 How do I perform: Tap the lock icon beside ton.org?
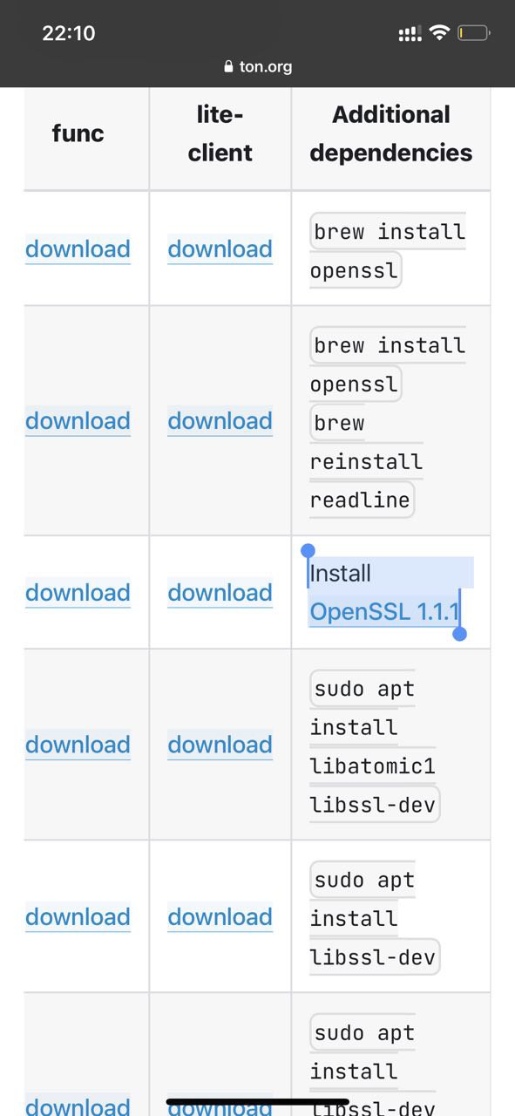[x=229, y=66]
